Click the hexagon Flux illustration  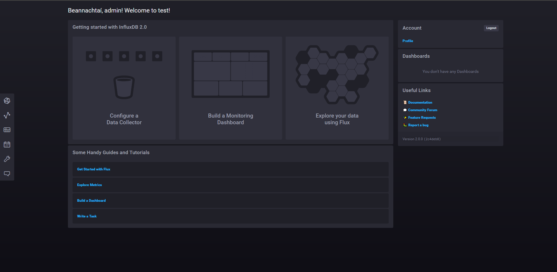(x=337, y=75)
